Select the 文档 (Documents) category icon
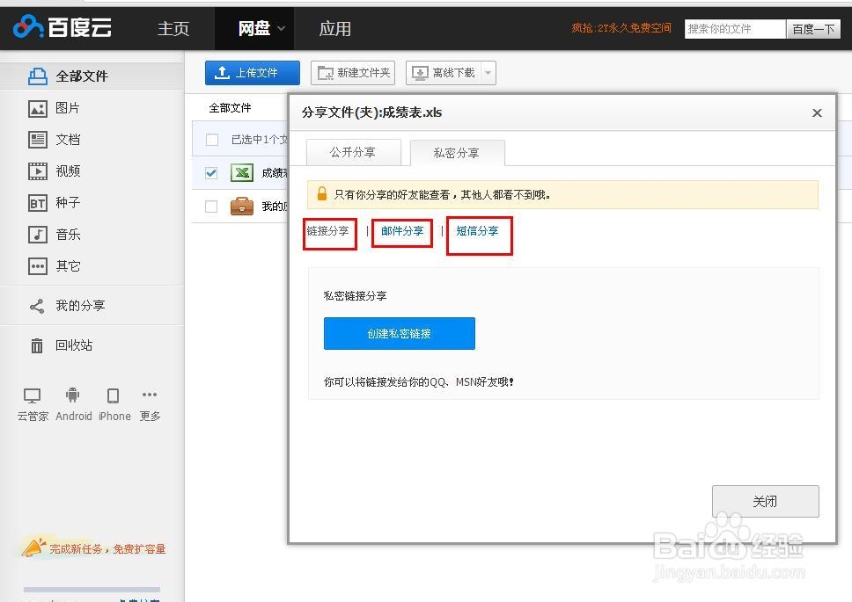Image resolution: width=852 pixels, height=602 pixels. coord(35,139)
